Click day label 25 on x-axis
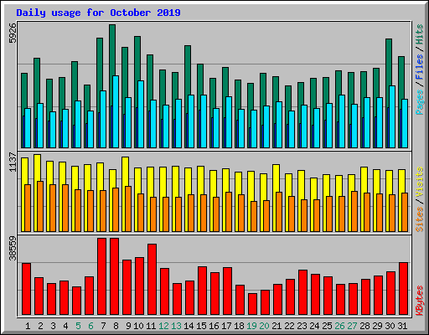The width and height of the screenshot is (429, 335). (x=327, y=326)
